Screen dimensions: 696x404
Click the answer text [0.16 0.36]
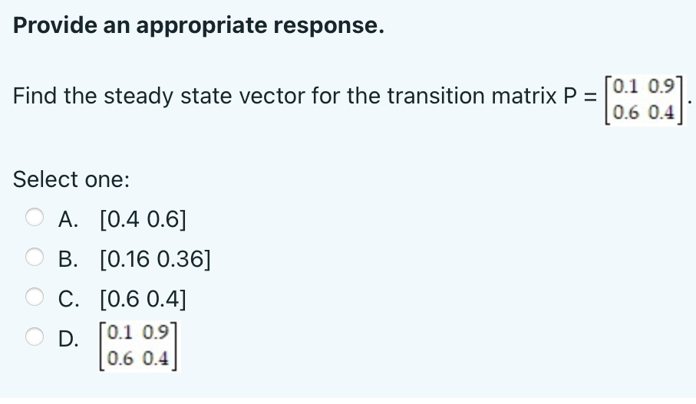[x=155, y=259]
